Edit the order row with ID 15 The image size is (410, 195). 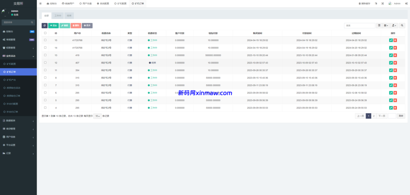coord(391,40)
